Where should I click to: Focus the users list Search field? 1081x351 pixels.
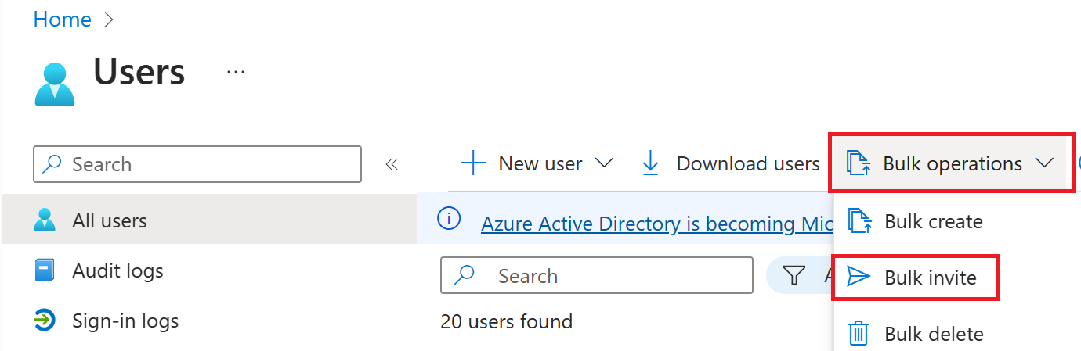click(597, 276)
